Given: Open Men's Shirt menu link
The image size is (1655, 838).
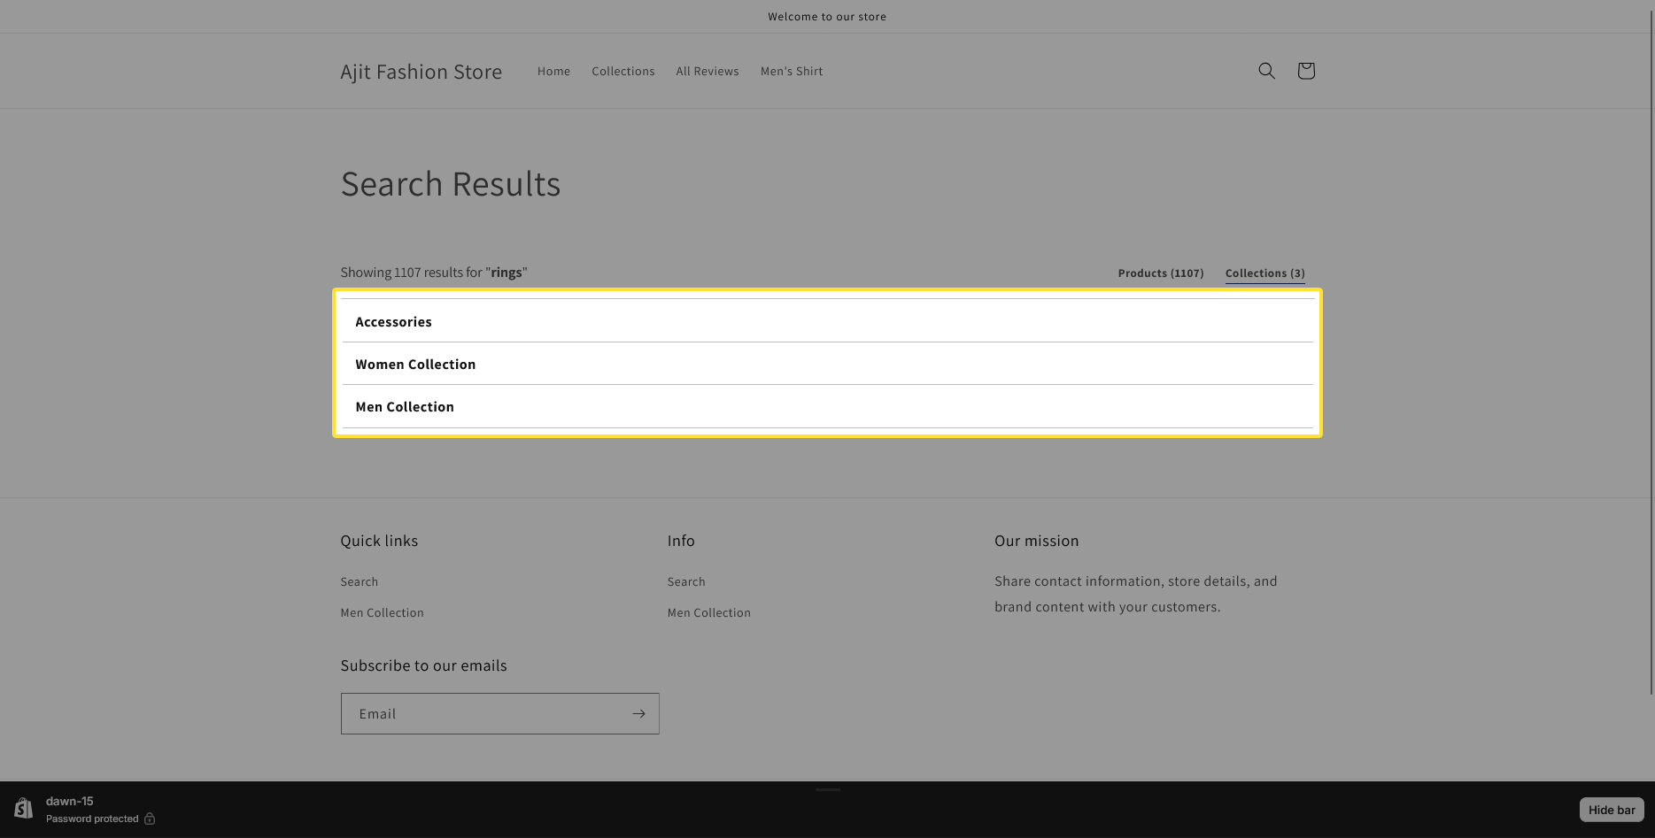Looking at the screenshot, I should (x=791, y=72).
